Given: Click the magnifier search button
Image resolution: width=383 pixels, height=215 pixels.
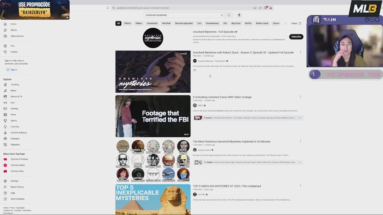Looking at the screenshot, I should coord(229,15).
